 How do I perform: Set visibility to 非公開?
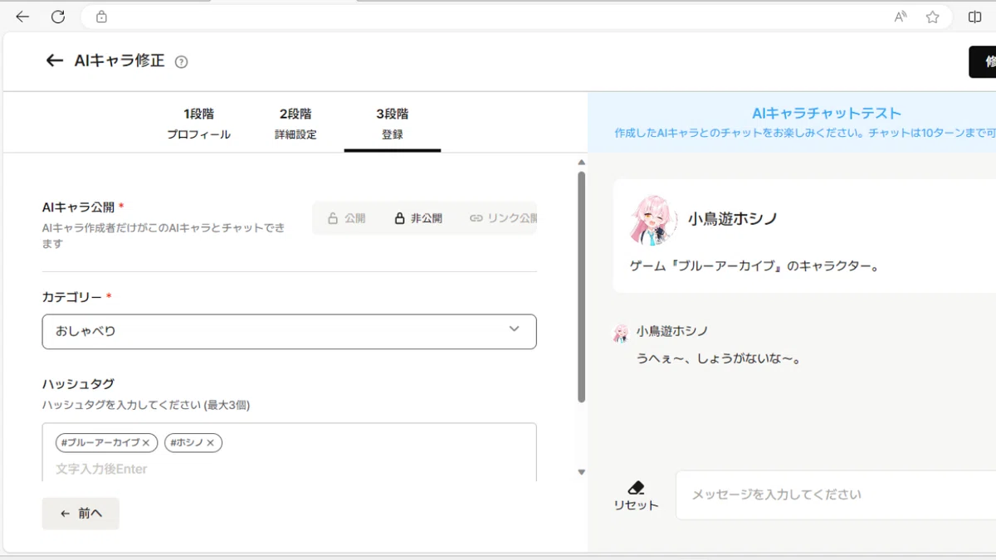pyautogui.click(x=418, y=218)
